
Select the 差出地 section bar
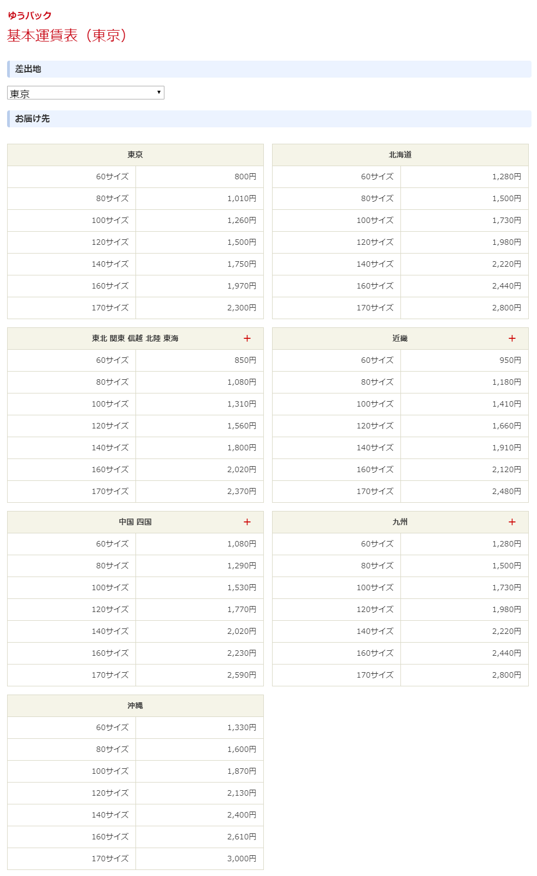pos(269,69)
